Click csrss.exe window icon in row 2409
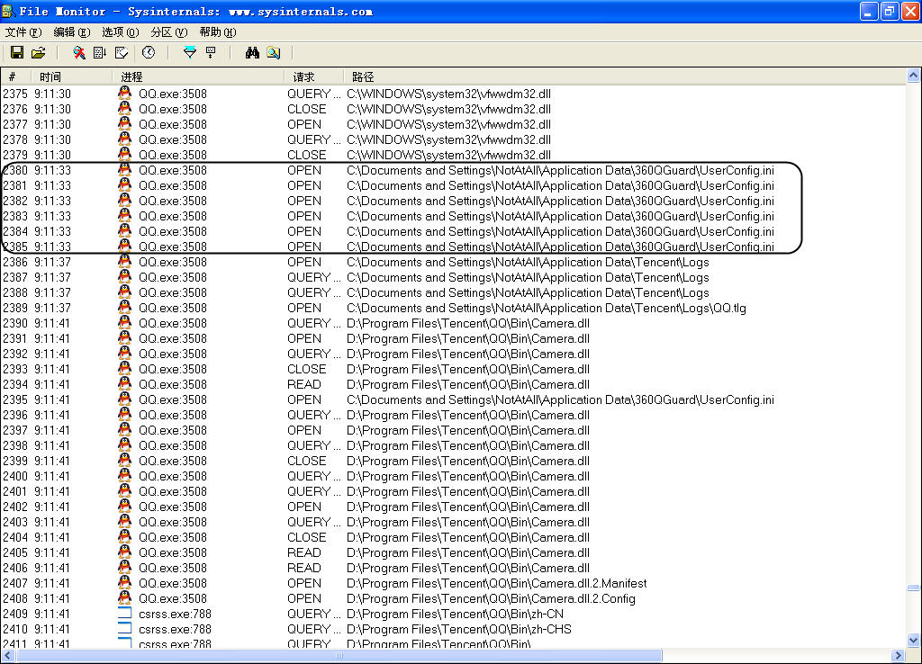Viewport: 922px width, 664px height. (124, 613)
